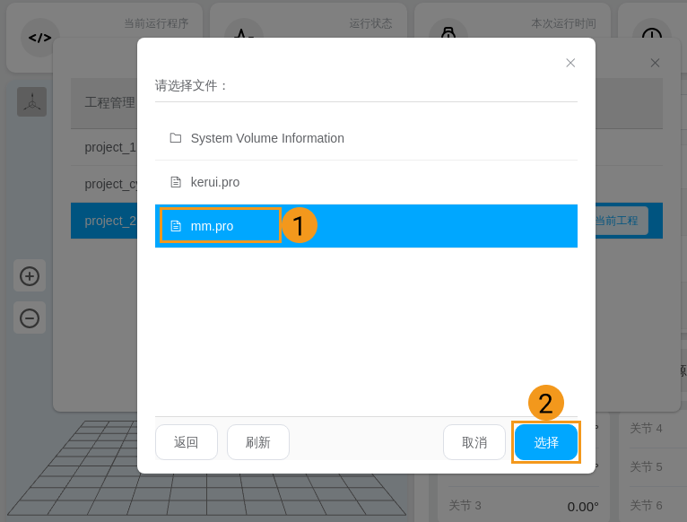Click the 运行状态 label

(370, 23)
